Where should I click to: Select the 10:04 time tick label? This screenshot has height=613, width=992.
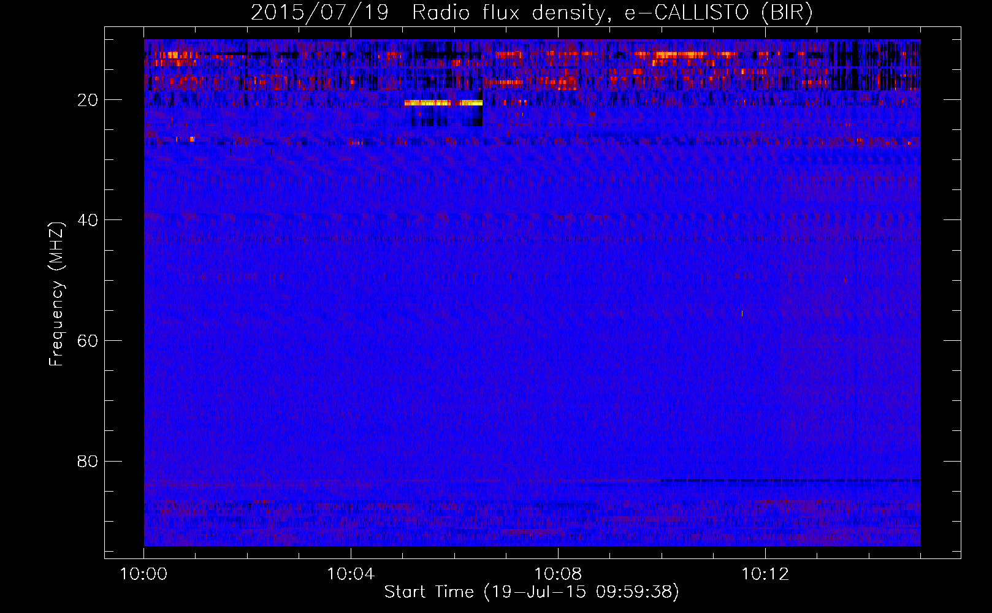tap(351, 574)
